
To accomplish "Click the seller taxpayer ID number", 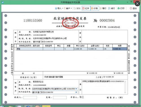I will 39,85.
